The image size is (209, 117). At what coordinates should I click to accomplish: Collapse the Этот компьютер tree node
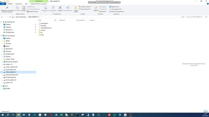point(1,36)
